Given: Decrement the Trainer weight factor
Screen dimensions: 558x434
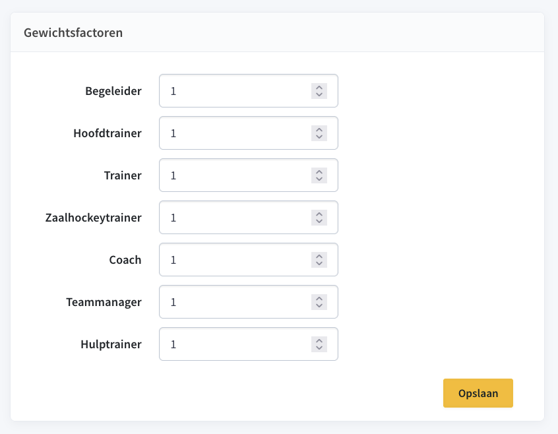Looking at the screenshot, I should coord(319,179).
